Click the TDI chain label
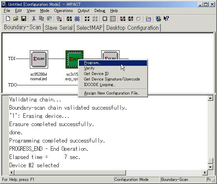Screen dimensions: 217x184 pos(12,59)
